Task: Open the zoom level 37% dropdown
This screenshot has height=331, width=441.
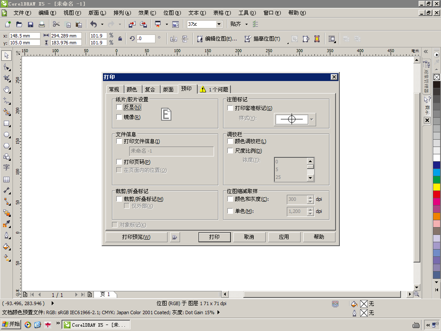Action: pyautogui.click(x=219, y=24)
